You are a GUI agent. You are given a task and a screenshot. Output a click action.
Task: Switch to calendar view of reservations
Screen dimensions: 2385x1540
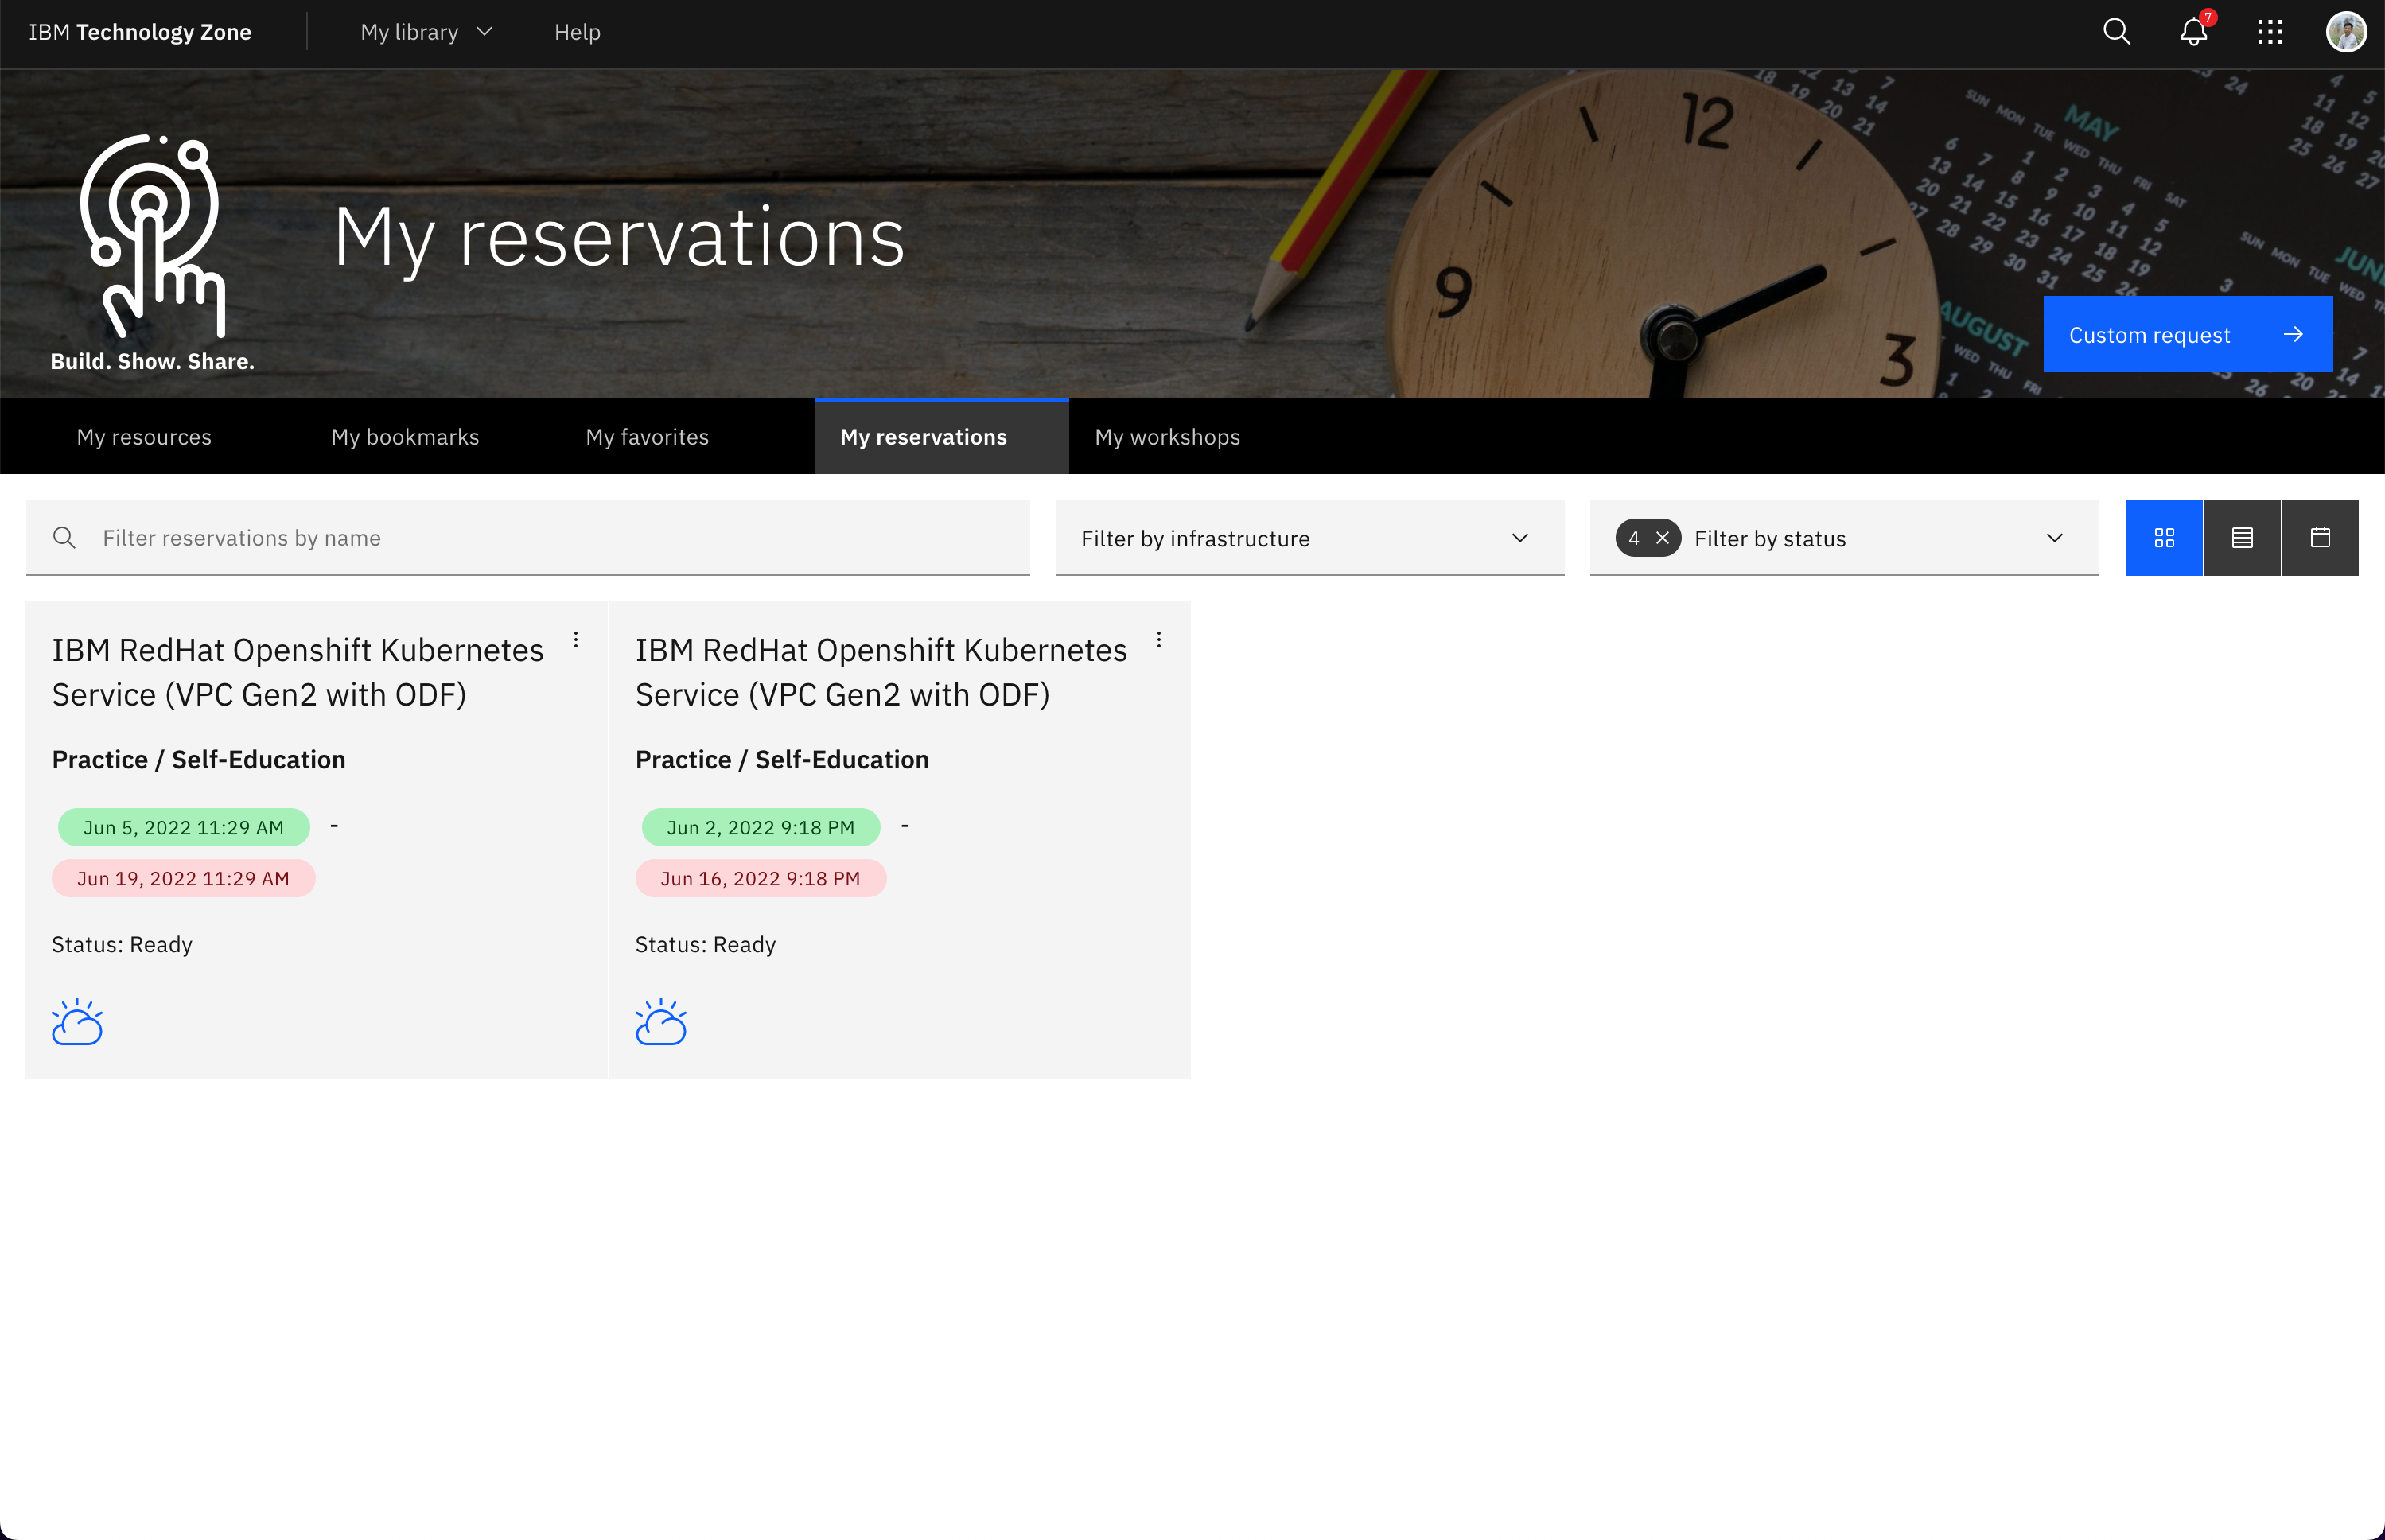(2320, 537)
